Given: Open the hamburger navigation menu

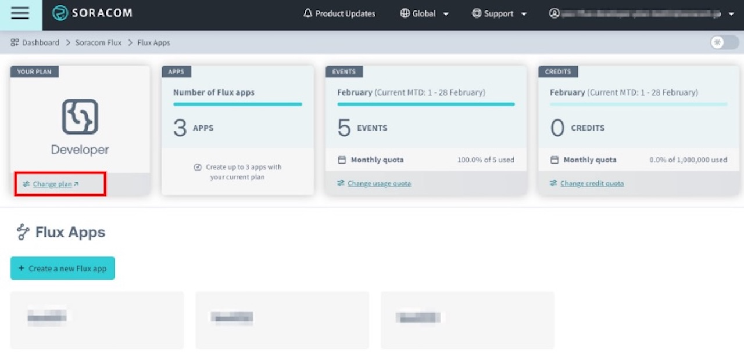Looking at the screenshot, I should (20, 14).
